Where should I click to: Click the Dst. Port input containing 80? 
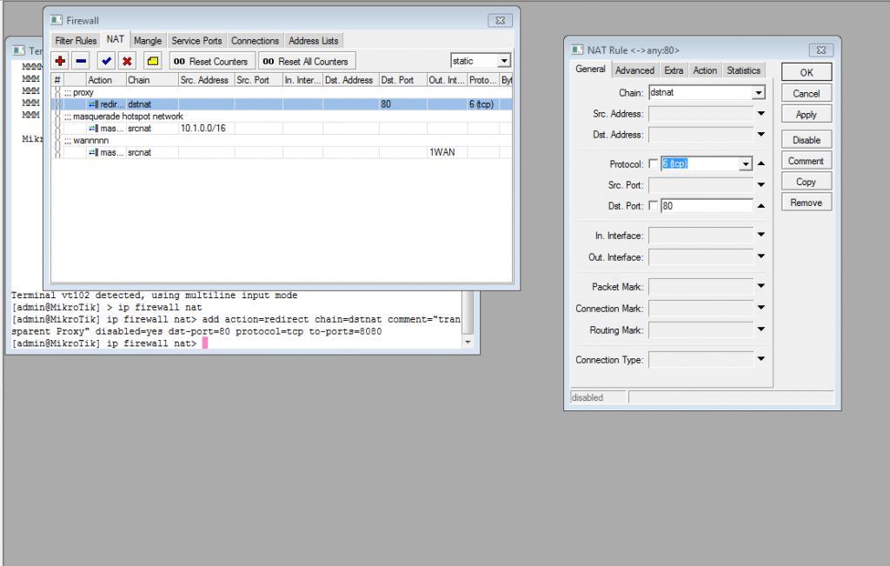[x=706, y=206]
